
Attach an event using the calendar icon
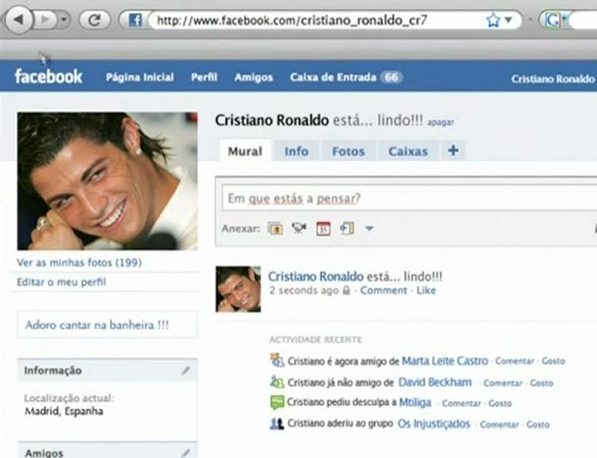point(323,228)
